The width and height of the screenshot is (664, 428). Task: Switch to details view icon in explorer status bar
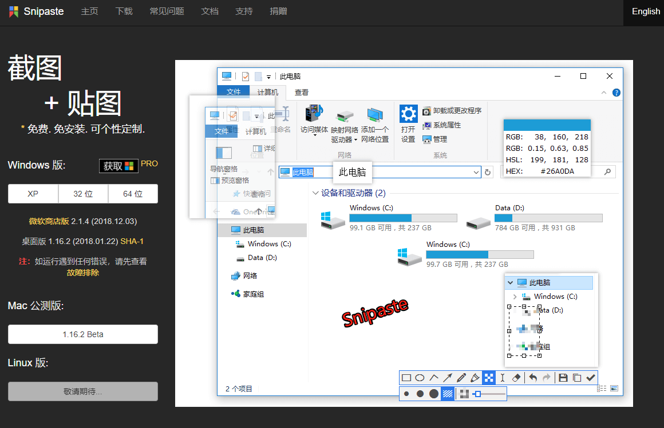click(602, 388)
